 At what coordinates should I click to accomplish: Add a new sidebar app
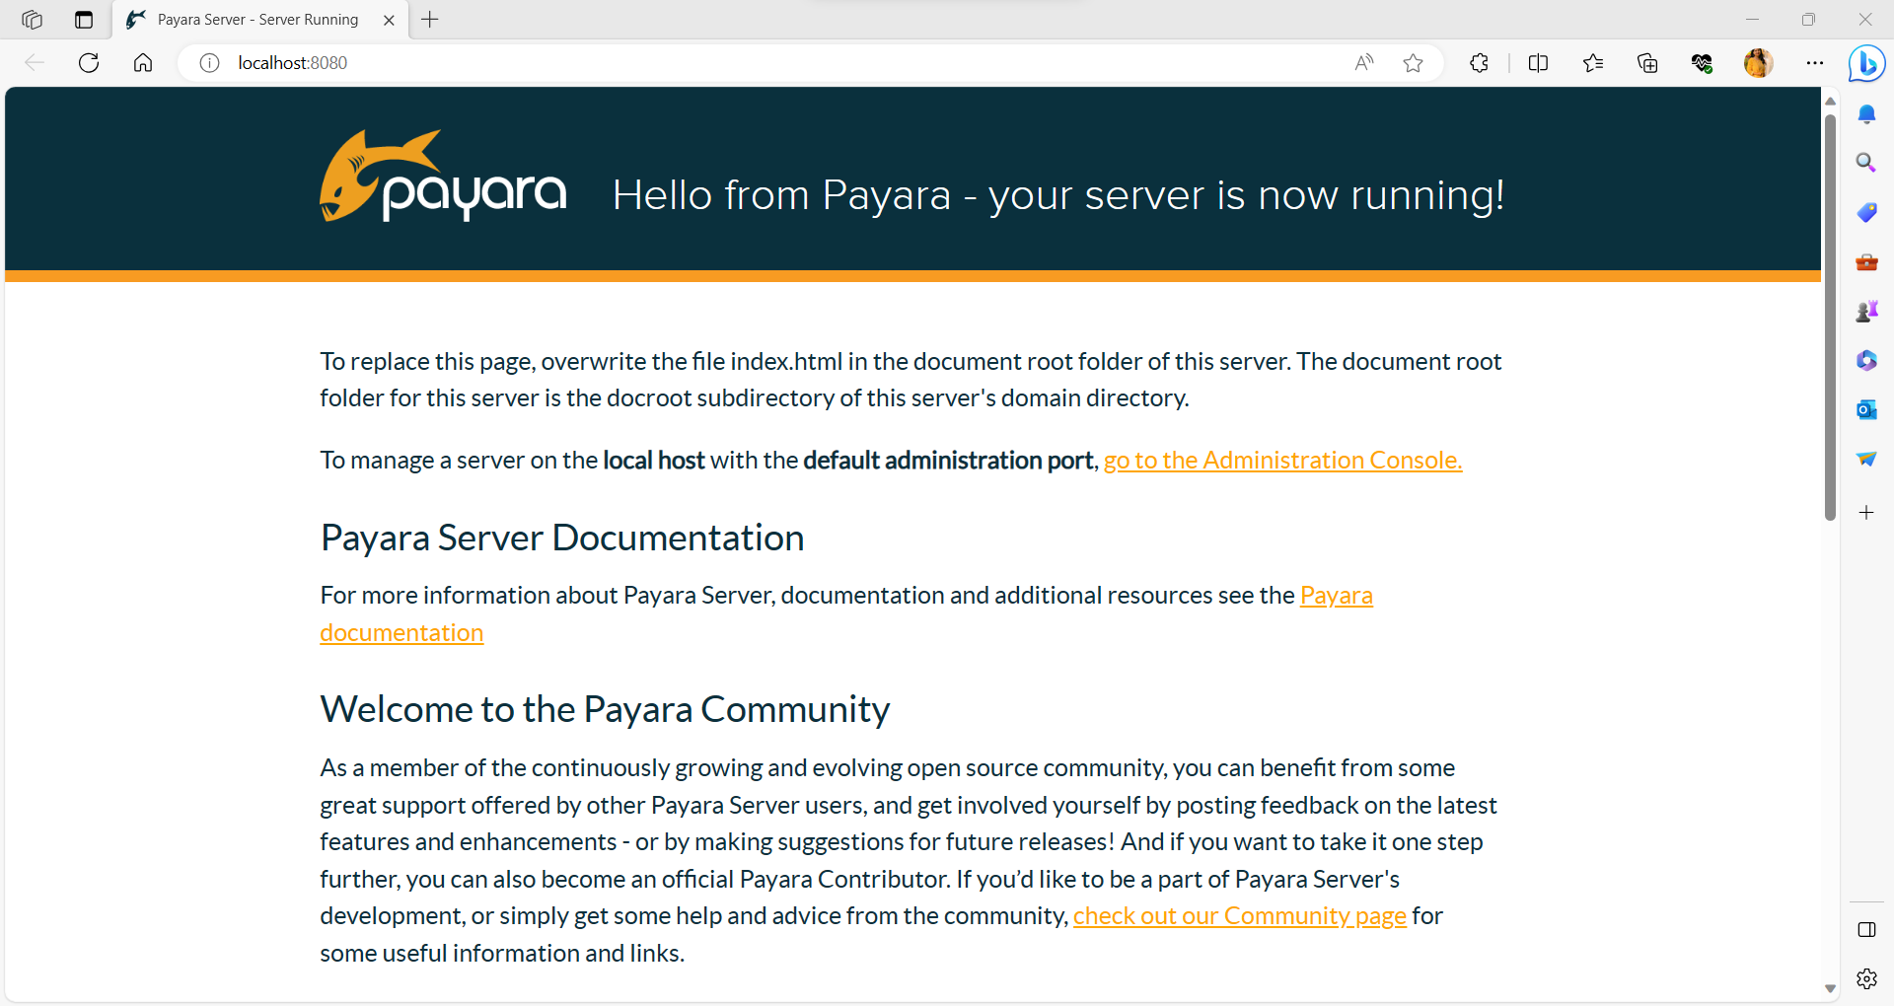tap(1866, 512)
